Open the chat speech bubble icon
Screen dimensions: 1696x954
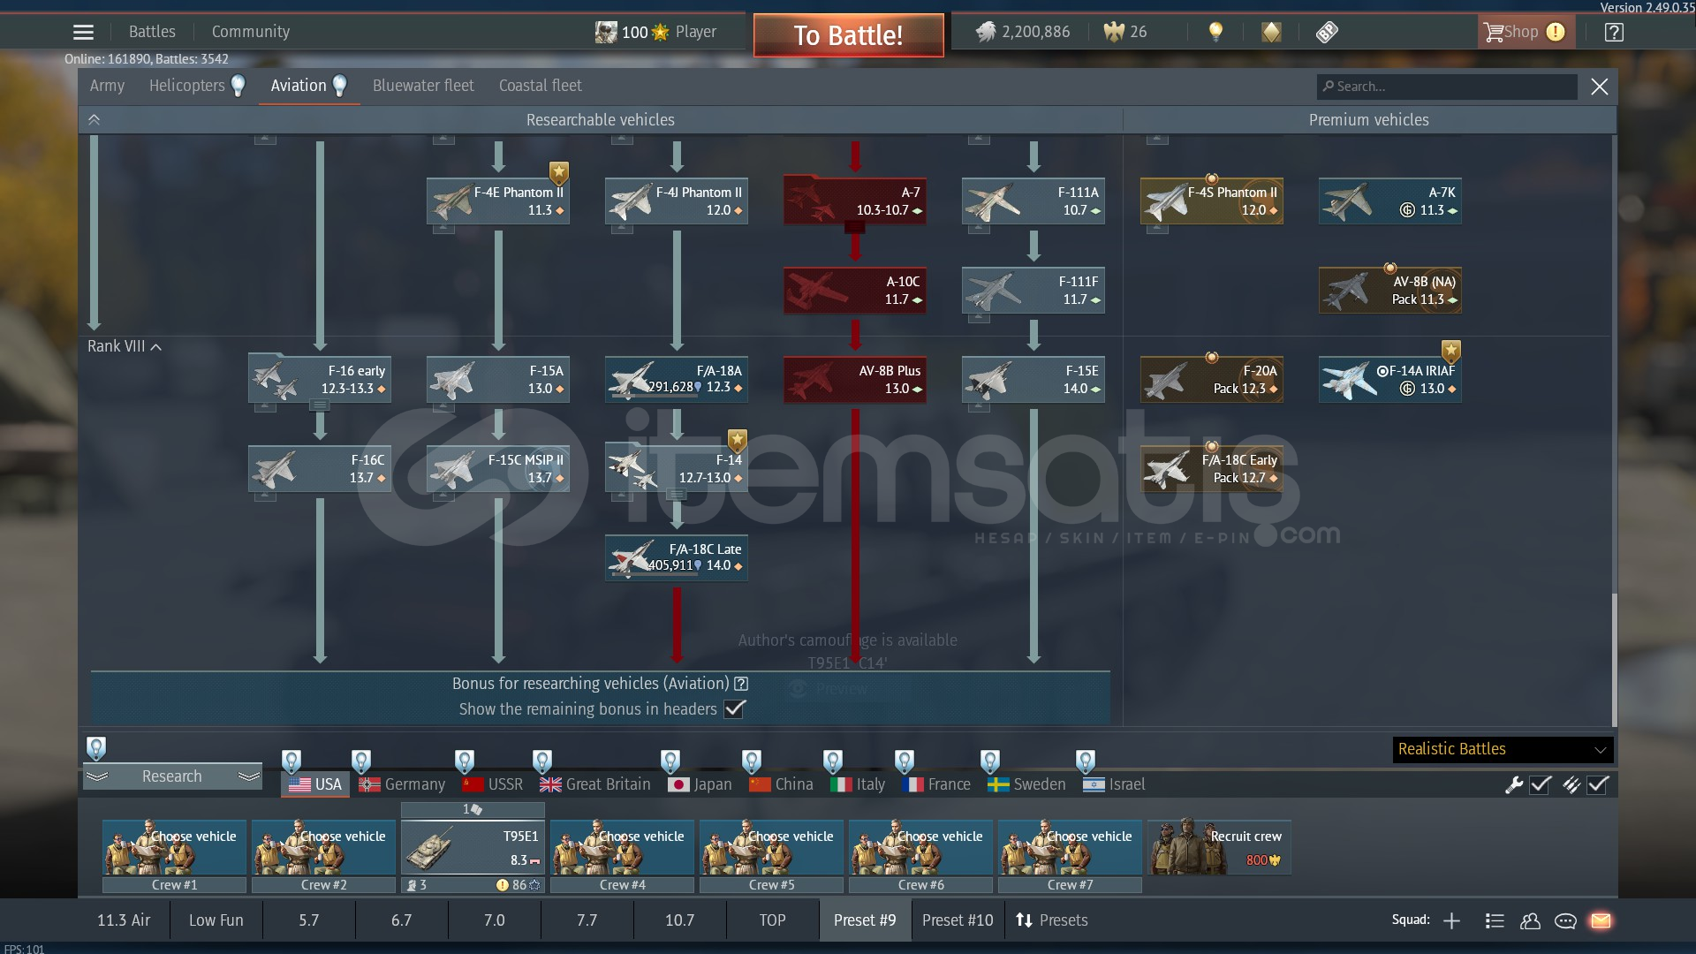point(1565,920)
